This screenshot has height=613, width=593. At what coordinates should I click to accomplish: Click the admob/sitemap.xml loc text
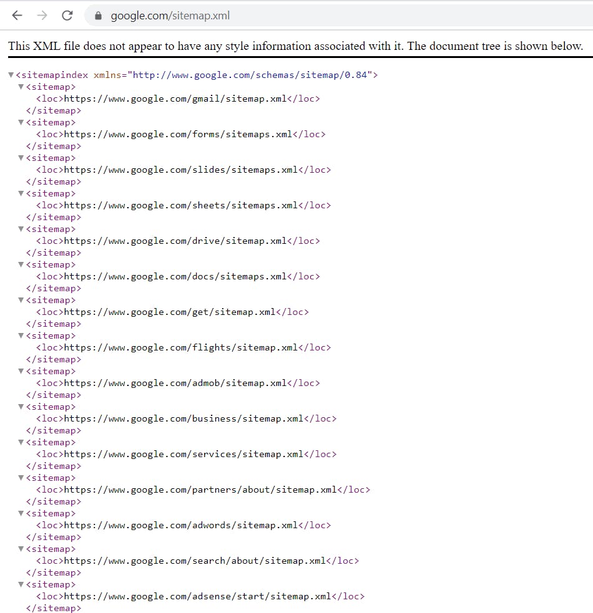coord(175,383)
